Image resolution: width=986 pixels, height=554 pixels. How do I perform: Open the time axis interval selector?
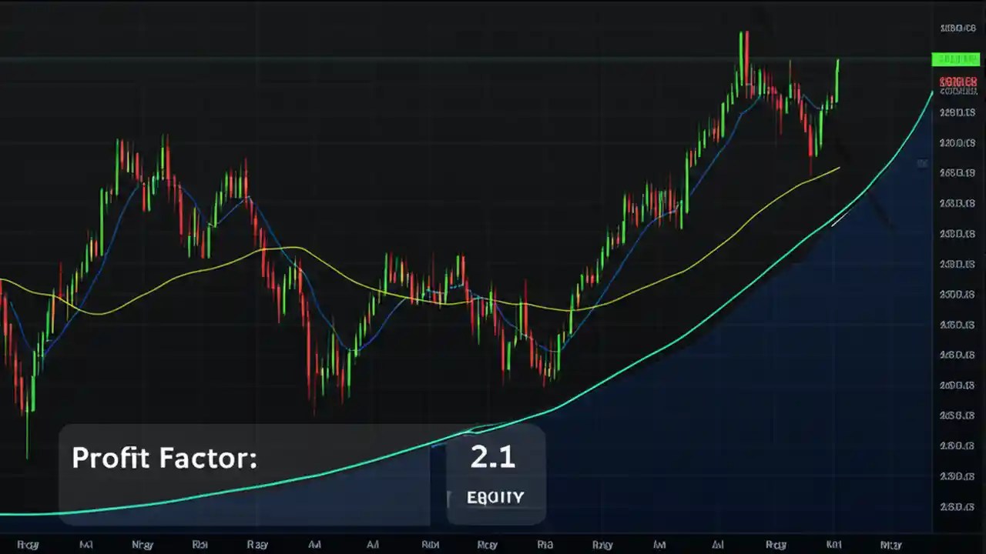click(x=493, y=544)
